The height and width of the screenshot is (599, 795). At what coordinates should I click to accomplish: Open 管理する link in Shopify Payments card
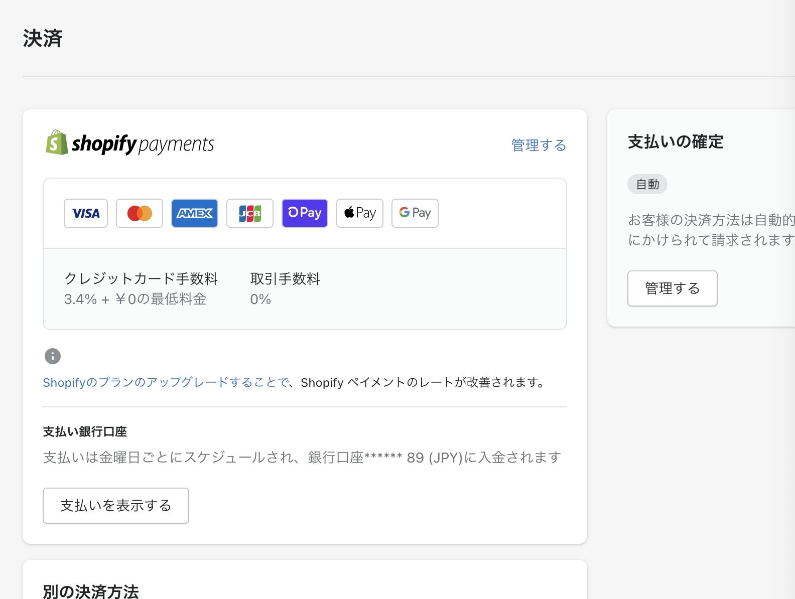(539, 145)
